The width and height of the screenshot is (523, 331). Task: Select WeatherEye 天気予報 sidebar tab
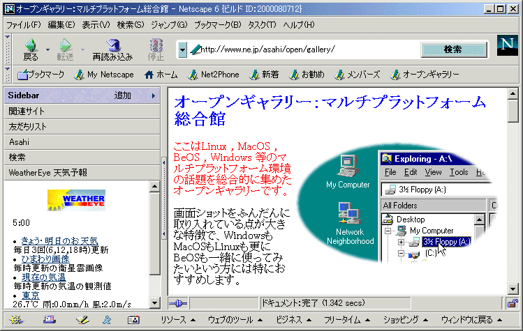[x=82, y=173]
